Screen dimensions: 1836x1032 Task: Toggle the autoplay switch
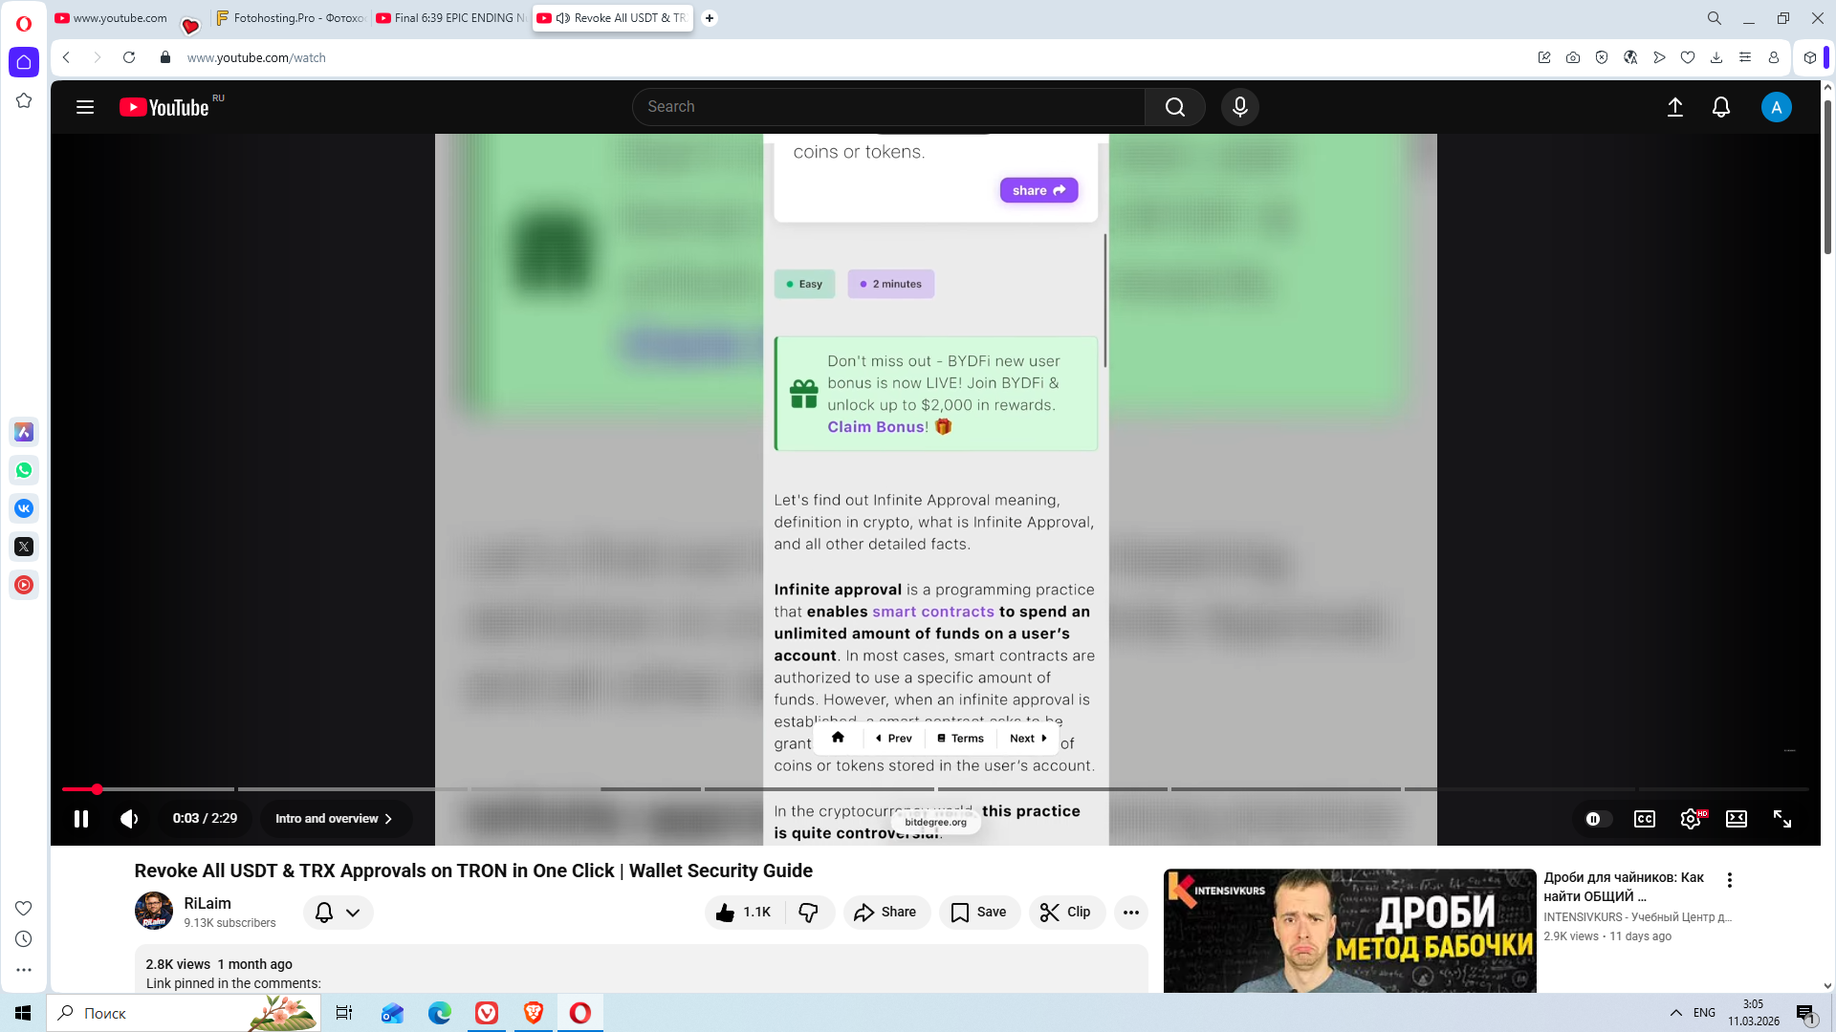(x=1597, y=819)
